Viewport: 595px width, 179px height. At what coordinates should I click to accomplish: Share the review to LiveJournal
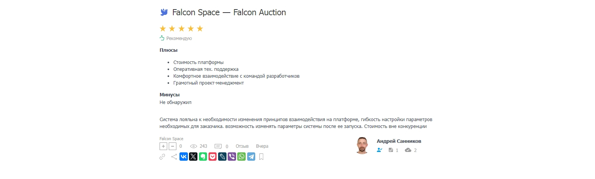pyautogui.click(x=222, y=157)
